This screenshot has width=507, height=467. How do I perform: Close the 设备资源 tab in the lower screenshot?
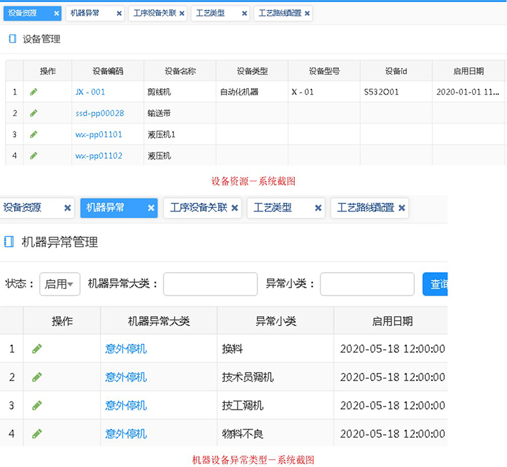67,207
